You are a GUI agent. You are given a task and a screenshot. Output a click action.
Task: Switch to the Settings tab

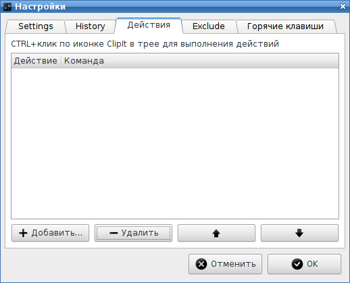[x=36, y=26]
